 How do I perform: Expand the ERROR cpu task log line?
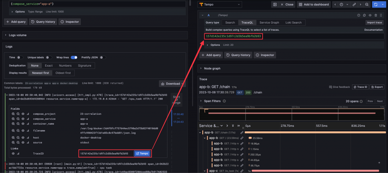tap(6, 164)
